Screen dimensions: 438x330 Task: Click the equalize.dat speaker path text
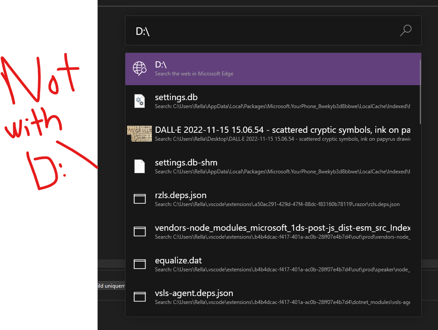(x=283, y=270)
